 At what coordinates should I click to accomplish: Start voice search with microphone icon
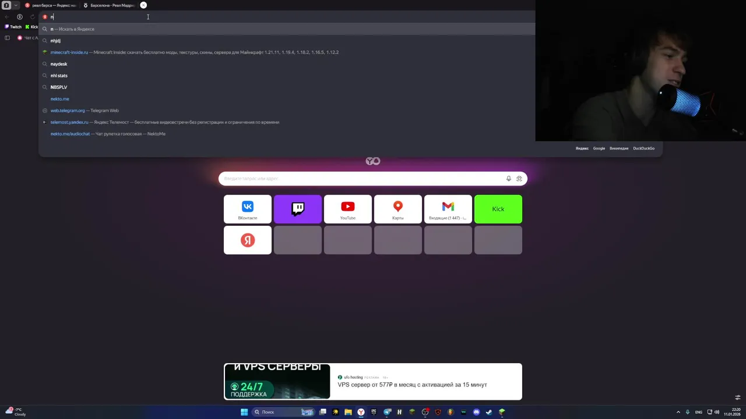pos(509,179)
